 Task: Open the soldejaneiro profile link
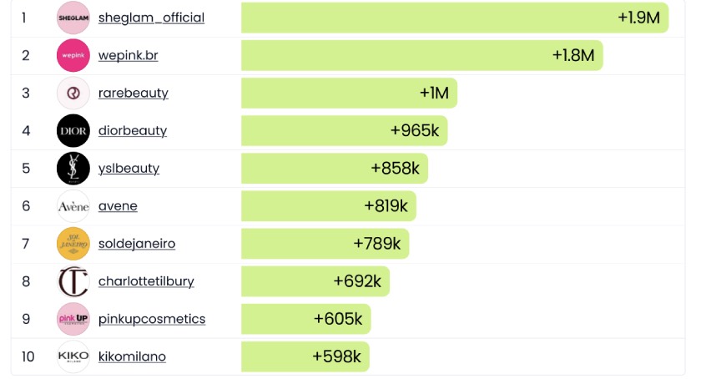(x=136, y=243)
